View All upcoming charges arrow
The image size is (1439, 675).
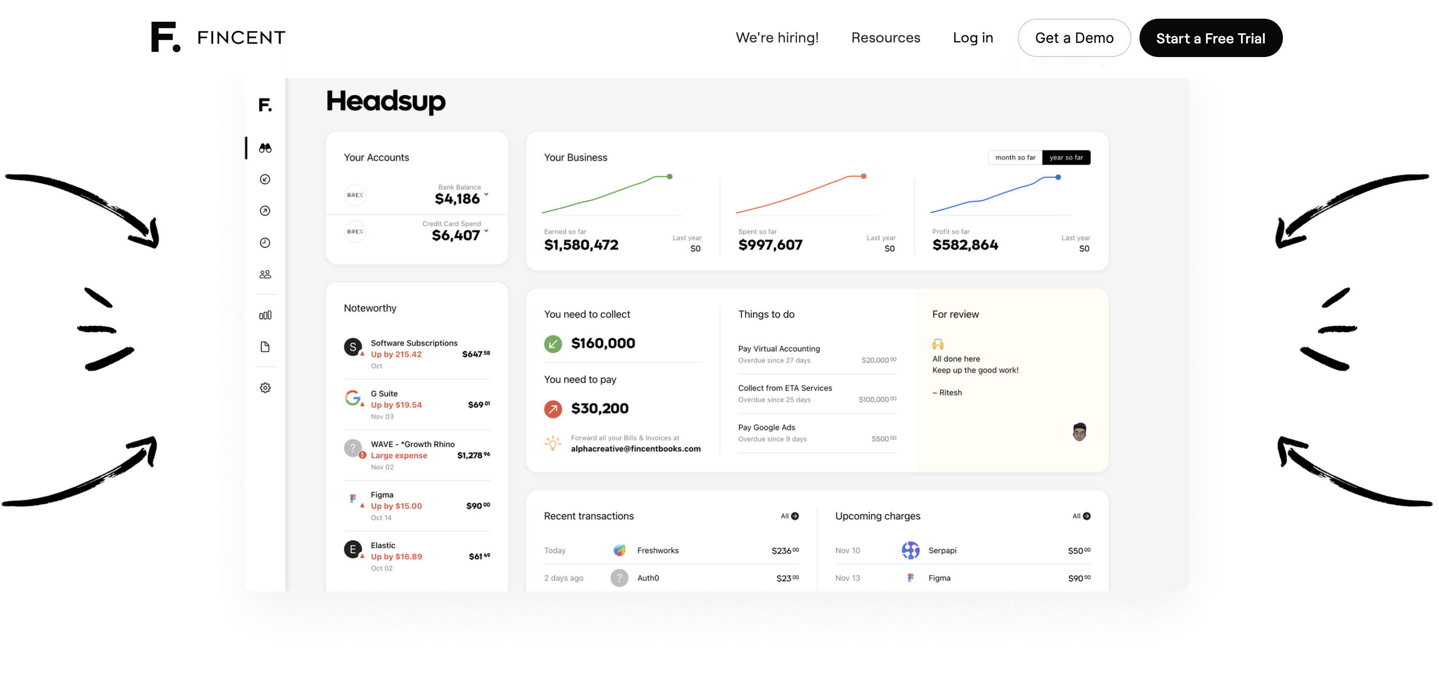(x=1086, y=516)
